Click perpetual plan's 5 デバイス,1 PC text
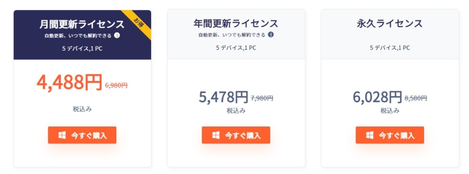This screenshot has height=174, width=469. tap(390, 48)
